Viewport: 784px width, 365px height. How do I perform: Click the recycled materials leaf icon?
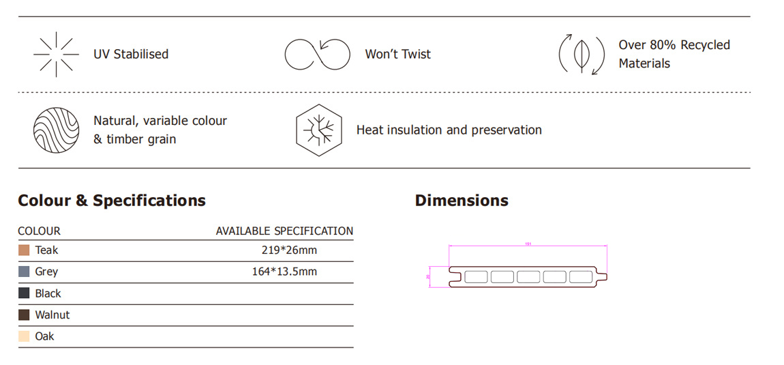click(582, 54)
